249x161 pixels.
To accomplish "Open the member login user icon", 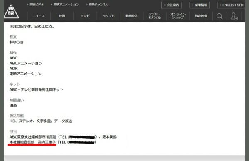I will click(x=234, y=16).
